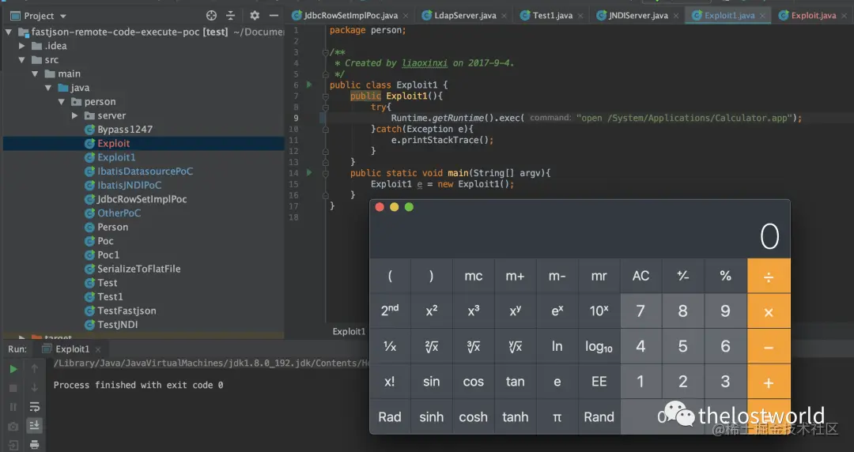Click the up stack trace arrow
854x452 pixels.
tap(34, 369)
